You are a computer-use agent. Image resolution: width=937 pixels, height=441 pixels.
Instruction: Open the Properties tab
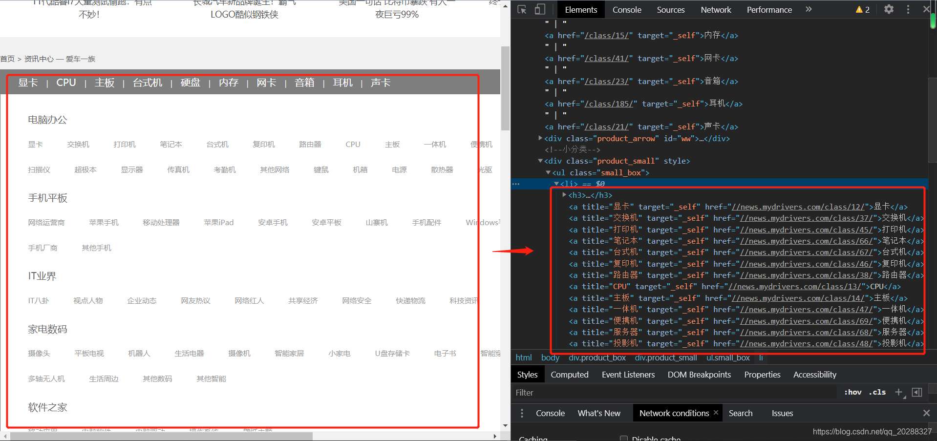point(762,375)
